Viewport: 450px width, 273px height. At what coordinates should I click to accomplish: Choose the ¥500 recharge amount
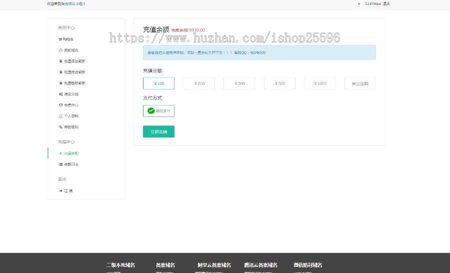tap(280, 83)
